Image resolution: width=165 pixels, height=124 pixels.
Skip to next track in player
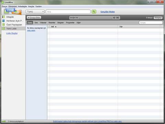(x=77, y=18)
